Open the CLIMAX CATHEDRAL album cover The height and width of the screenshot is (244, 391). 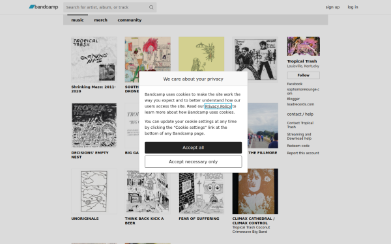[x=255, y=191]
